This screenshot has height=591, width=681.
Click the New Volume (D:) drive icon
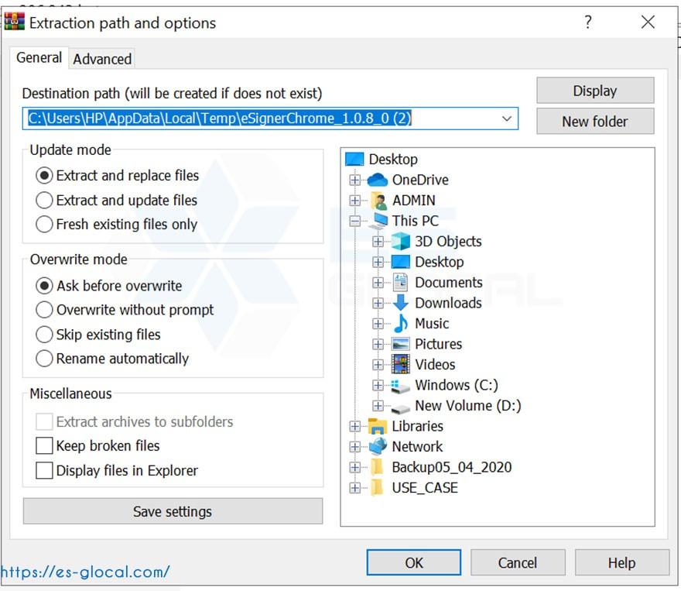pos(400,408)
